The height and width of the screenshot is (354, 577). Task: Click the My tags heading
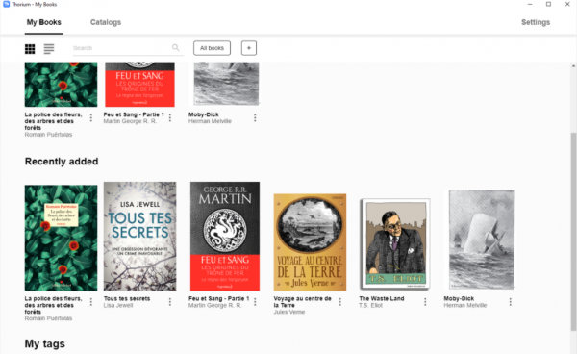point(45,343)
